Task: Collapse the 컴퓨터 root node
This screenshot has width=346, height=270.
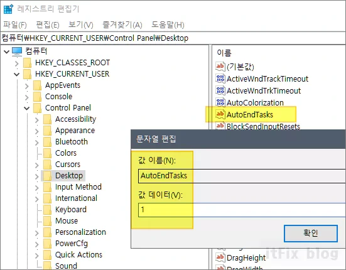Action: click(6, 51)
